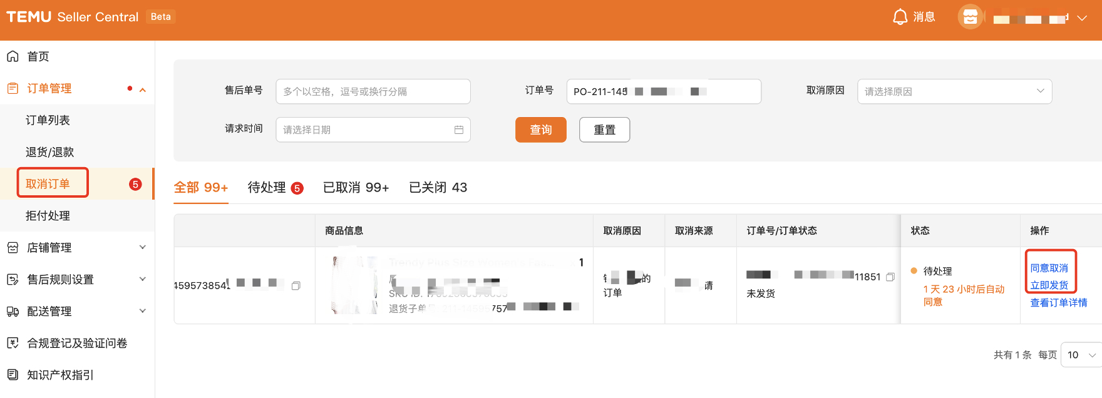The image size is (1102, 398).
Task: Click 查看订单详情 link
Action: coord(1059,303)
